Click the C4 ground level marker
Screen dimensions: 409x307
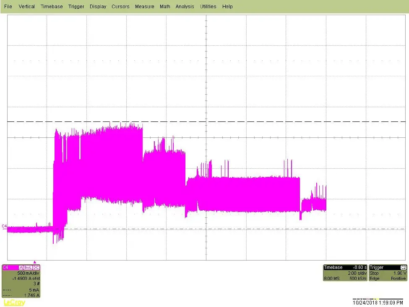pyautogui.click(x=4, y=226)
